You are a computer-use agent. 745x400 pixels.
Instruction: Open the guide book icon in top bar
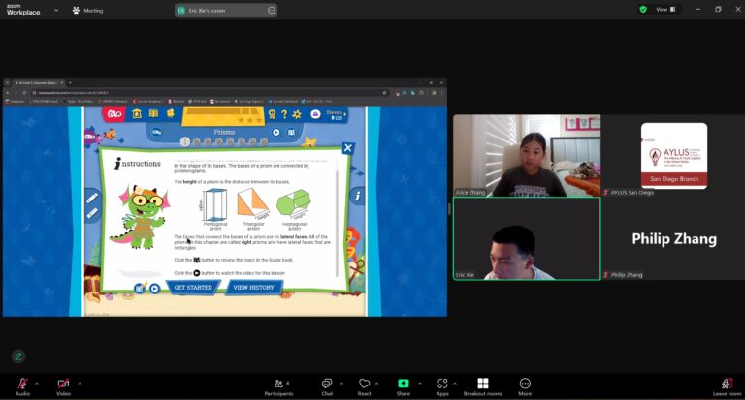pos(153,113)
